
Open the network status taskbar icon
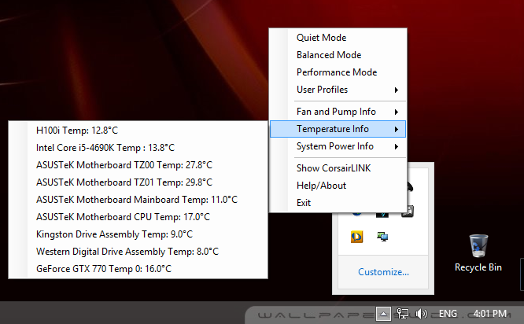[402, 314]
